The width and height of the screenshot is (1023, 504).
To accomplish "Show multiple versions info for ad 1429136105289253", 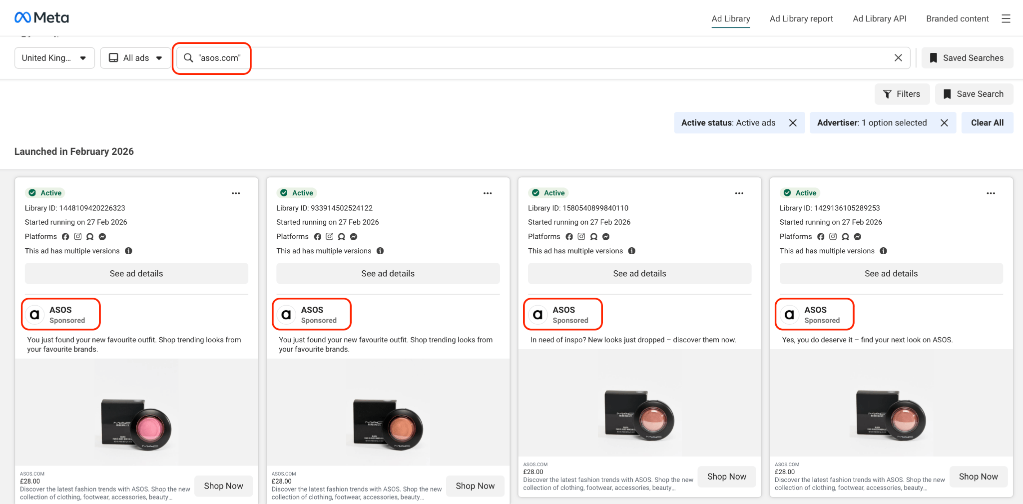I will [883, 251].
